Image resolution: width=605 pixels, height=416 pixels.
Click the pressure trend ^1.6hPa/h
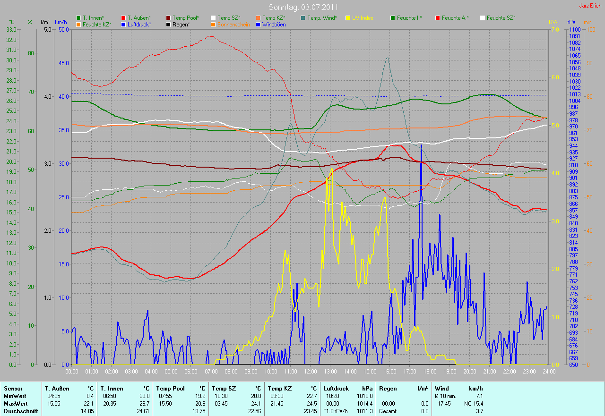pos(335,411)
